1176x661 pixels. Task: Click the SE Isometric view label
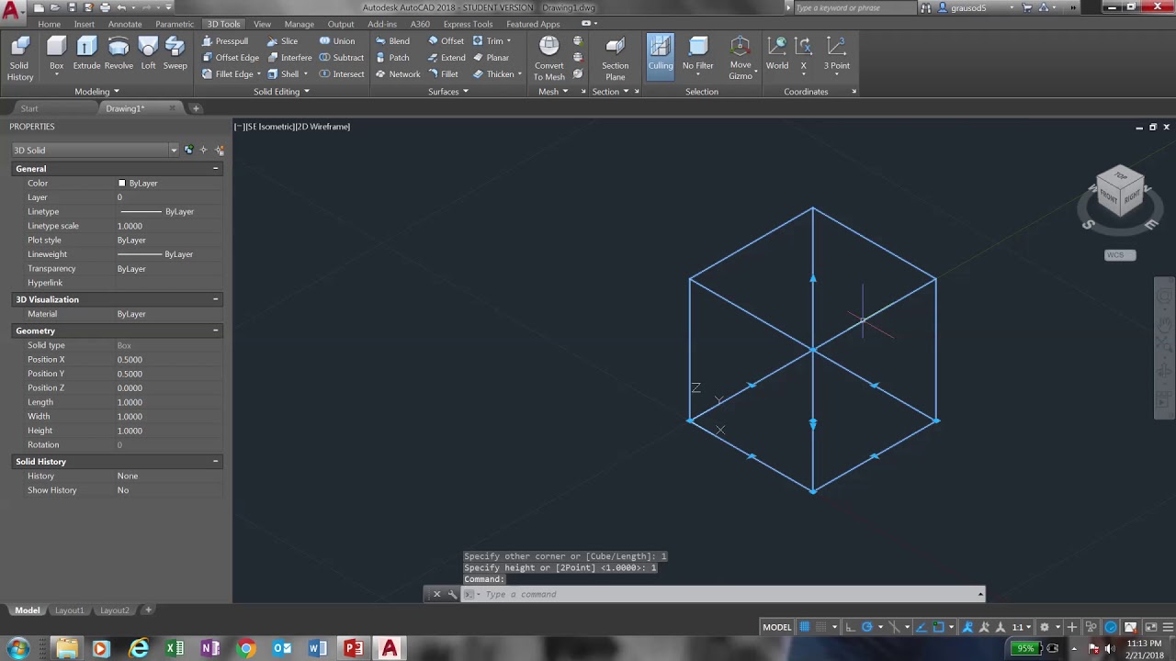click(269, 127)
